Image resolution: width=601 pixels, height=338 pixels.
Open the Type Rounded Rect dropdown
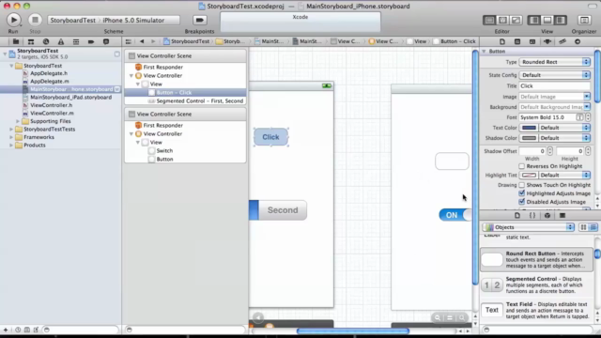click(x=554, y=62)
